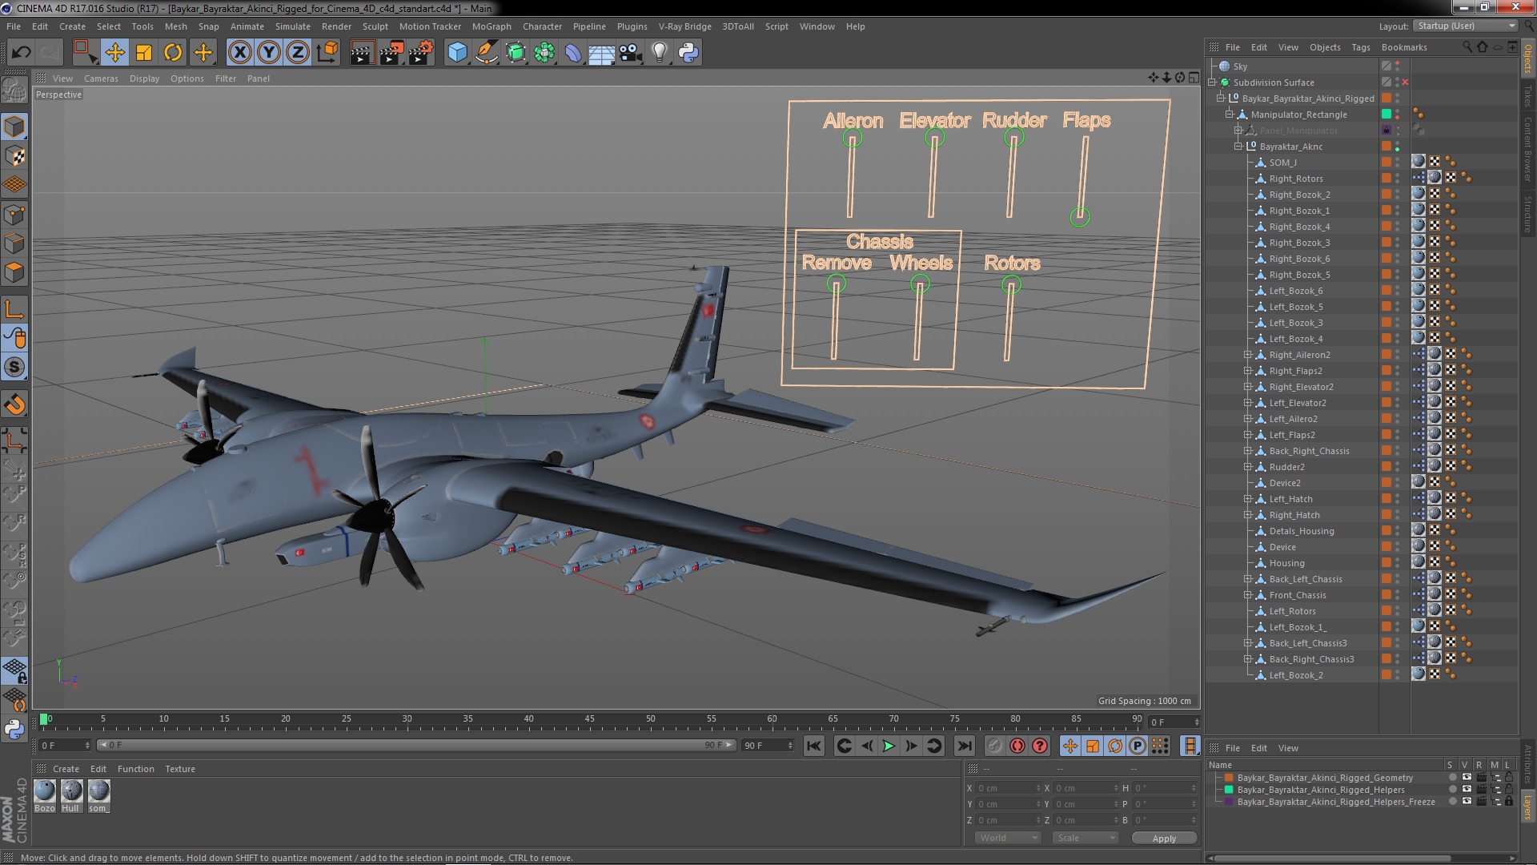Open the Simulate menu

[293, 26]
